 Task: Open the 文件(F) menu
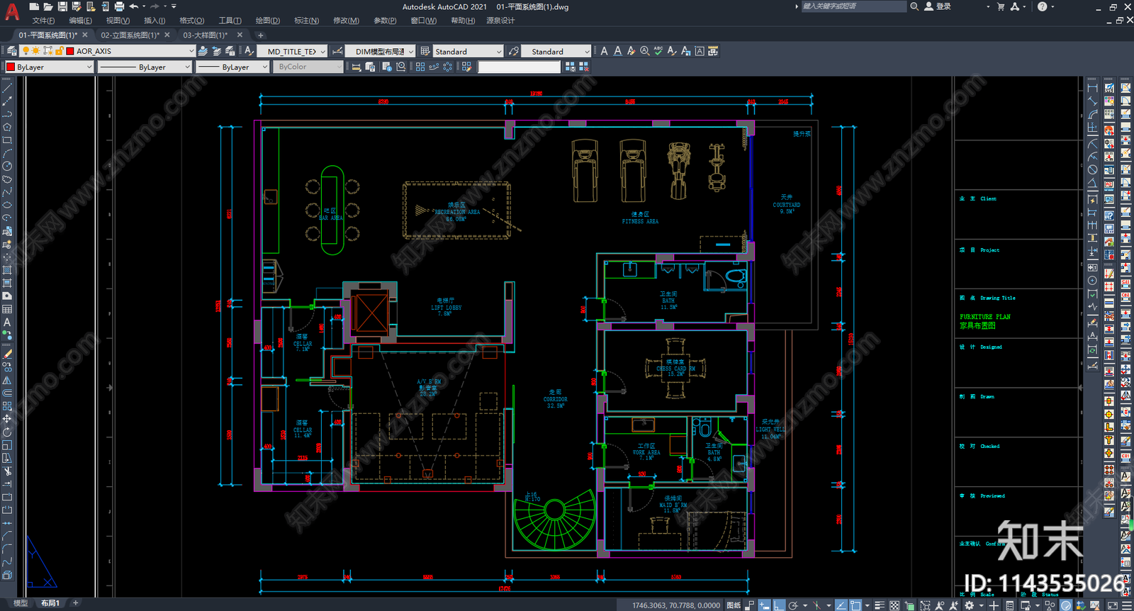point(43,21)
